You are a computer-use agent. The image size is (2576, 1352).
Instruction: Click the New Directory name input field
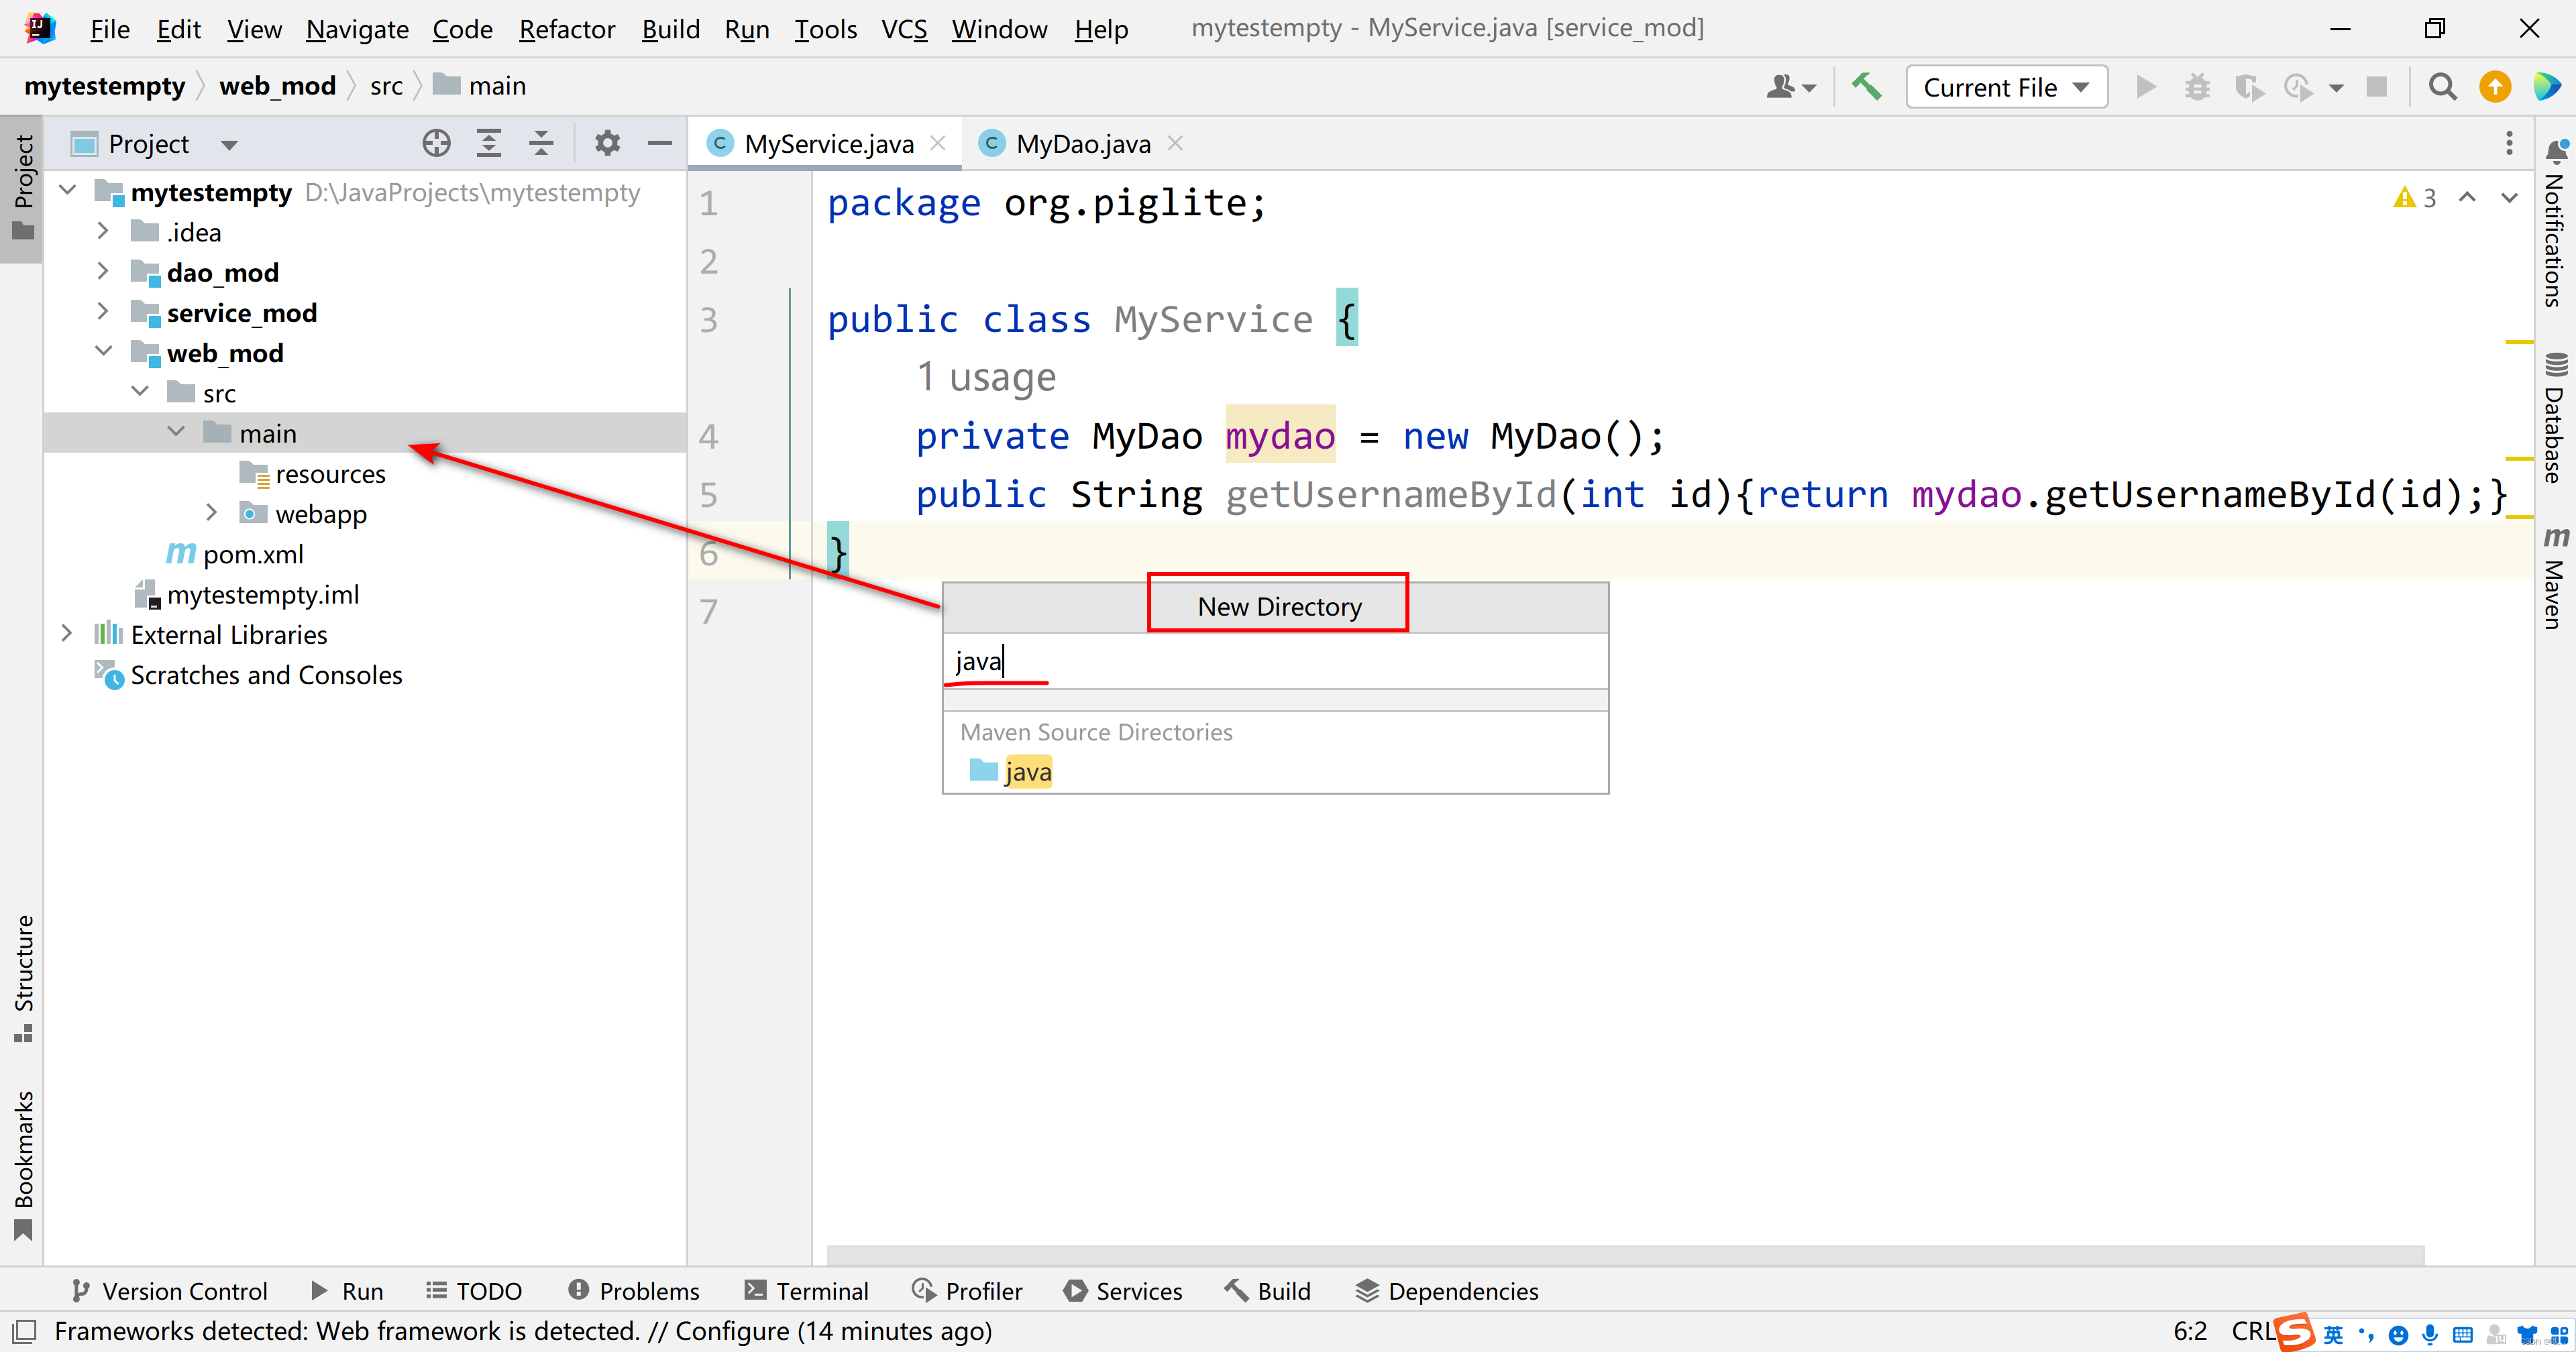coord(1274,661)
